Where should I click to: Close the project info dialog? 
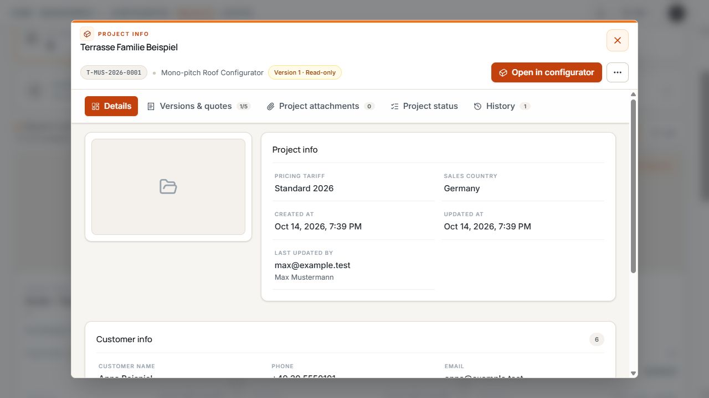[x=618, y=40]
